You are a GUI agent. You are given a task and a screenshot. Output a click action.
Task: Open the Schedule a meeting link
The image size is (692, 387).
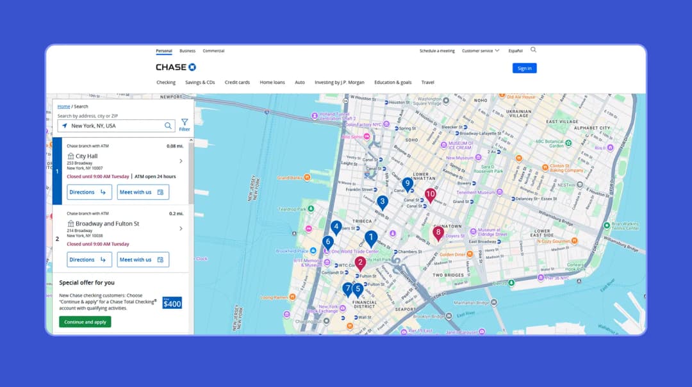coord(437,51)
